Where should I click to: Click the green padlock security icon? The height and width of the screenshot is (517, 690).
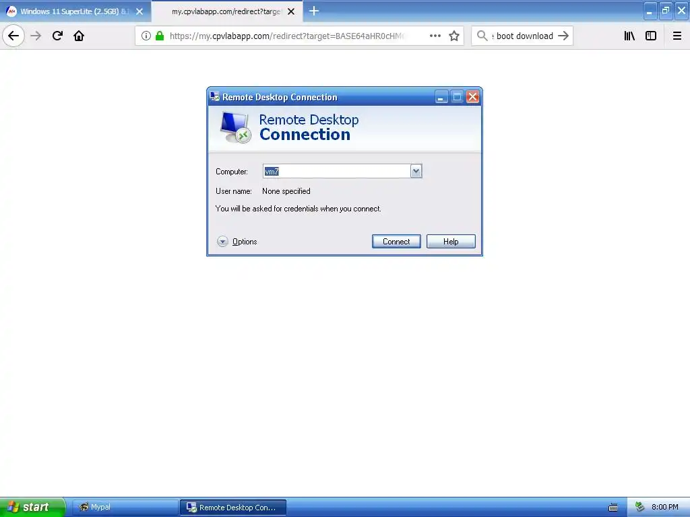click(x=160, y=36)
